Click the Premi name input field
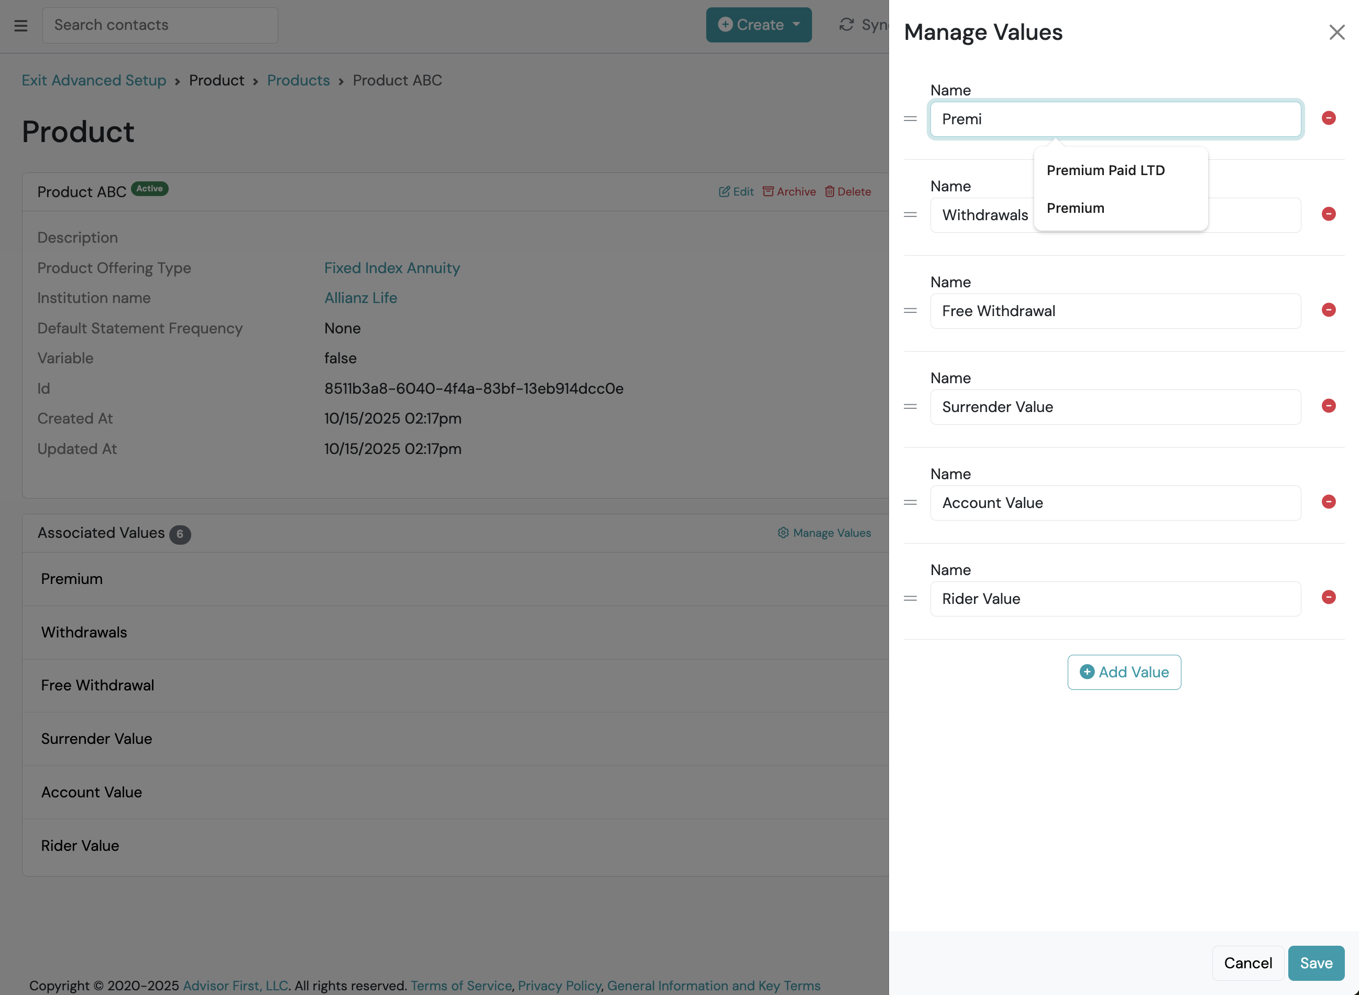1359x995 pixels. 1115,119
